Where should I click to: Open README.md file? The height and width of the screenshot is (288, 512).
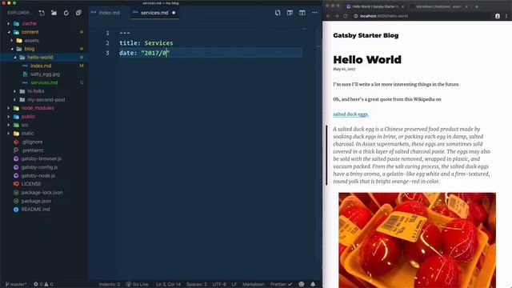point(35,210)
